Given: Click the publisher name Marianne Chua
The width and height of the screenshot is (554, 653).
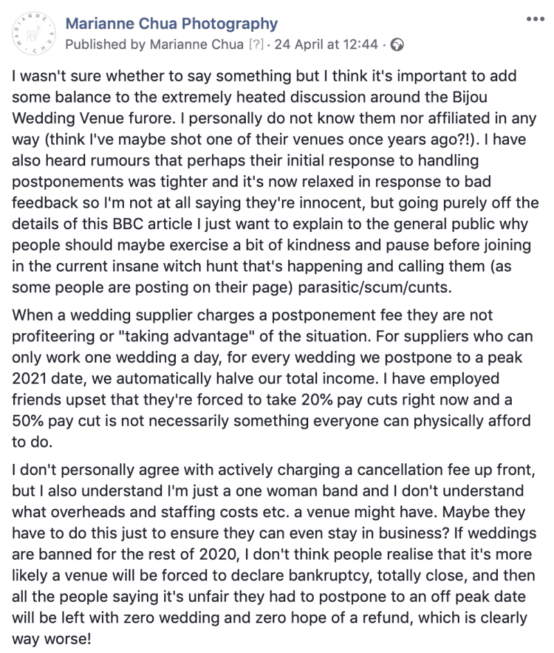Looking at the screenshot, I should pos(197,44).
